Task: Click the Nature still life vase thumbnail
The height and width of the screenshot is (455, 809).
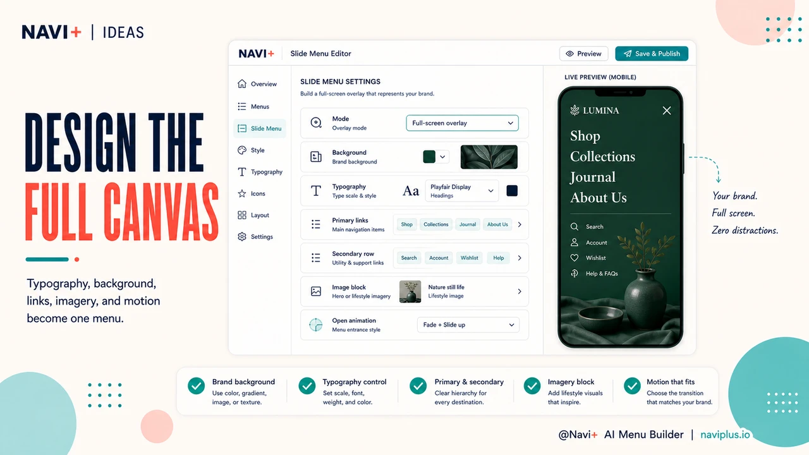Action: click(410, 291)
